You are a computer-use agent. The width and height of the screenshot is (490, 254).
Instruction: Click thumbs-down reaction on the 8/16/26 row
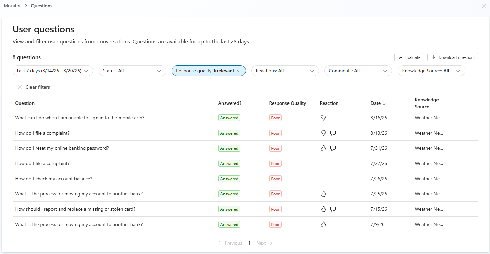coord(323,118)
